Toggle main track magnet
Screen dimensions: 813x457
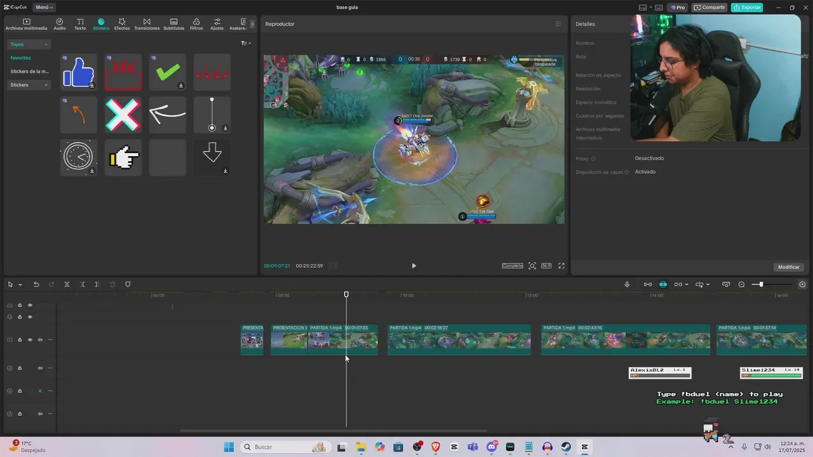pos(648,284)
